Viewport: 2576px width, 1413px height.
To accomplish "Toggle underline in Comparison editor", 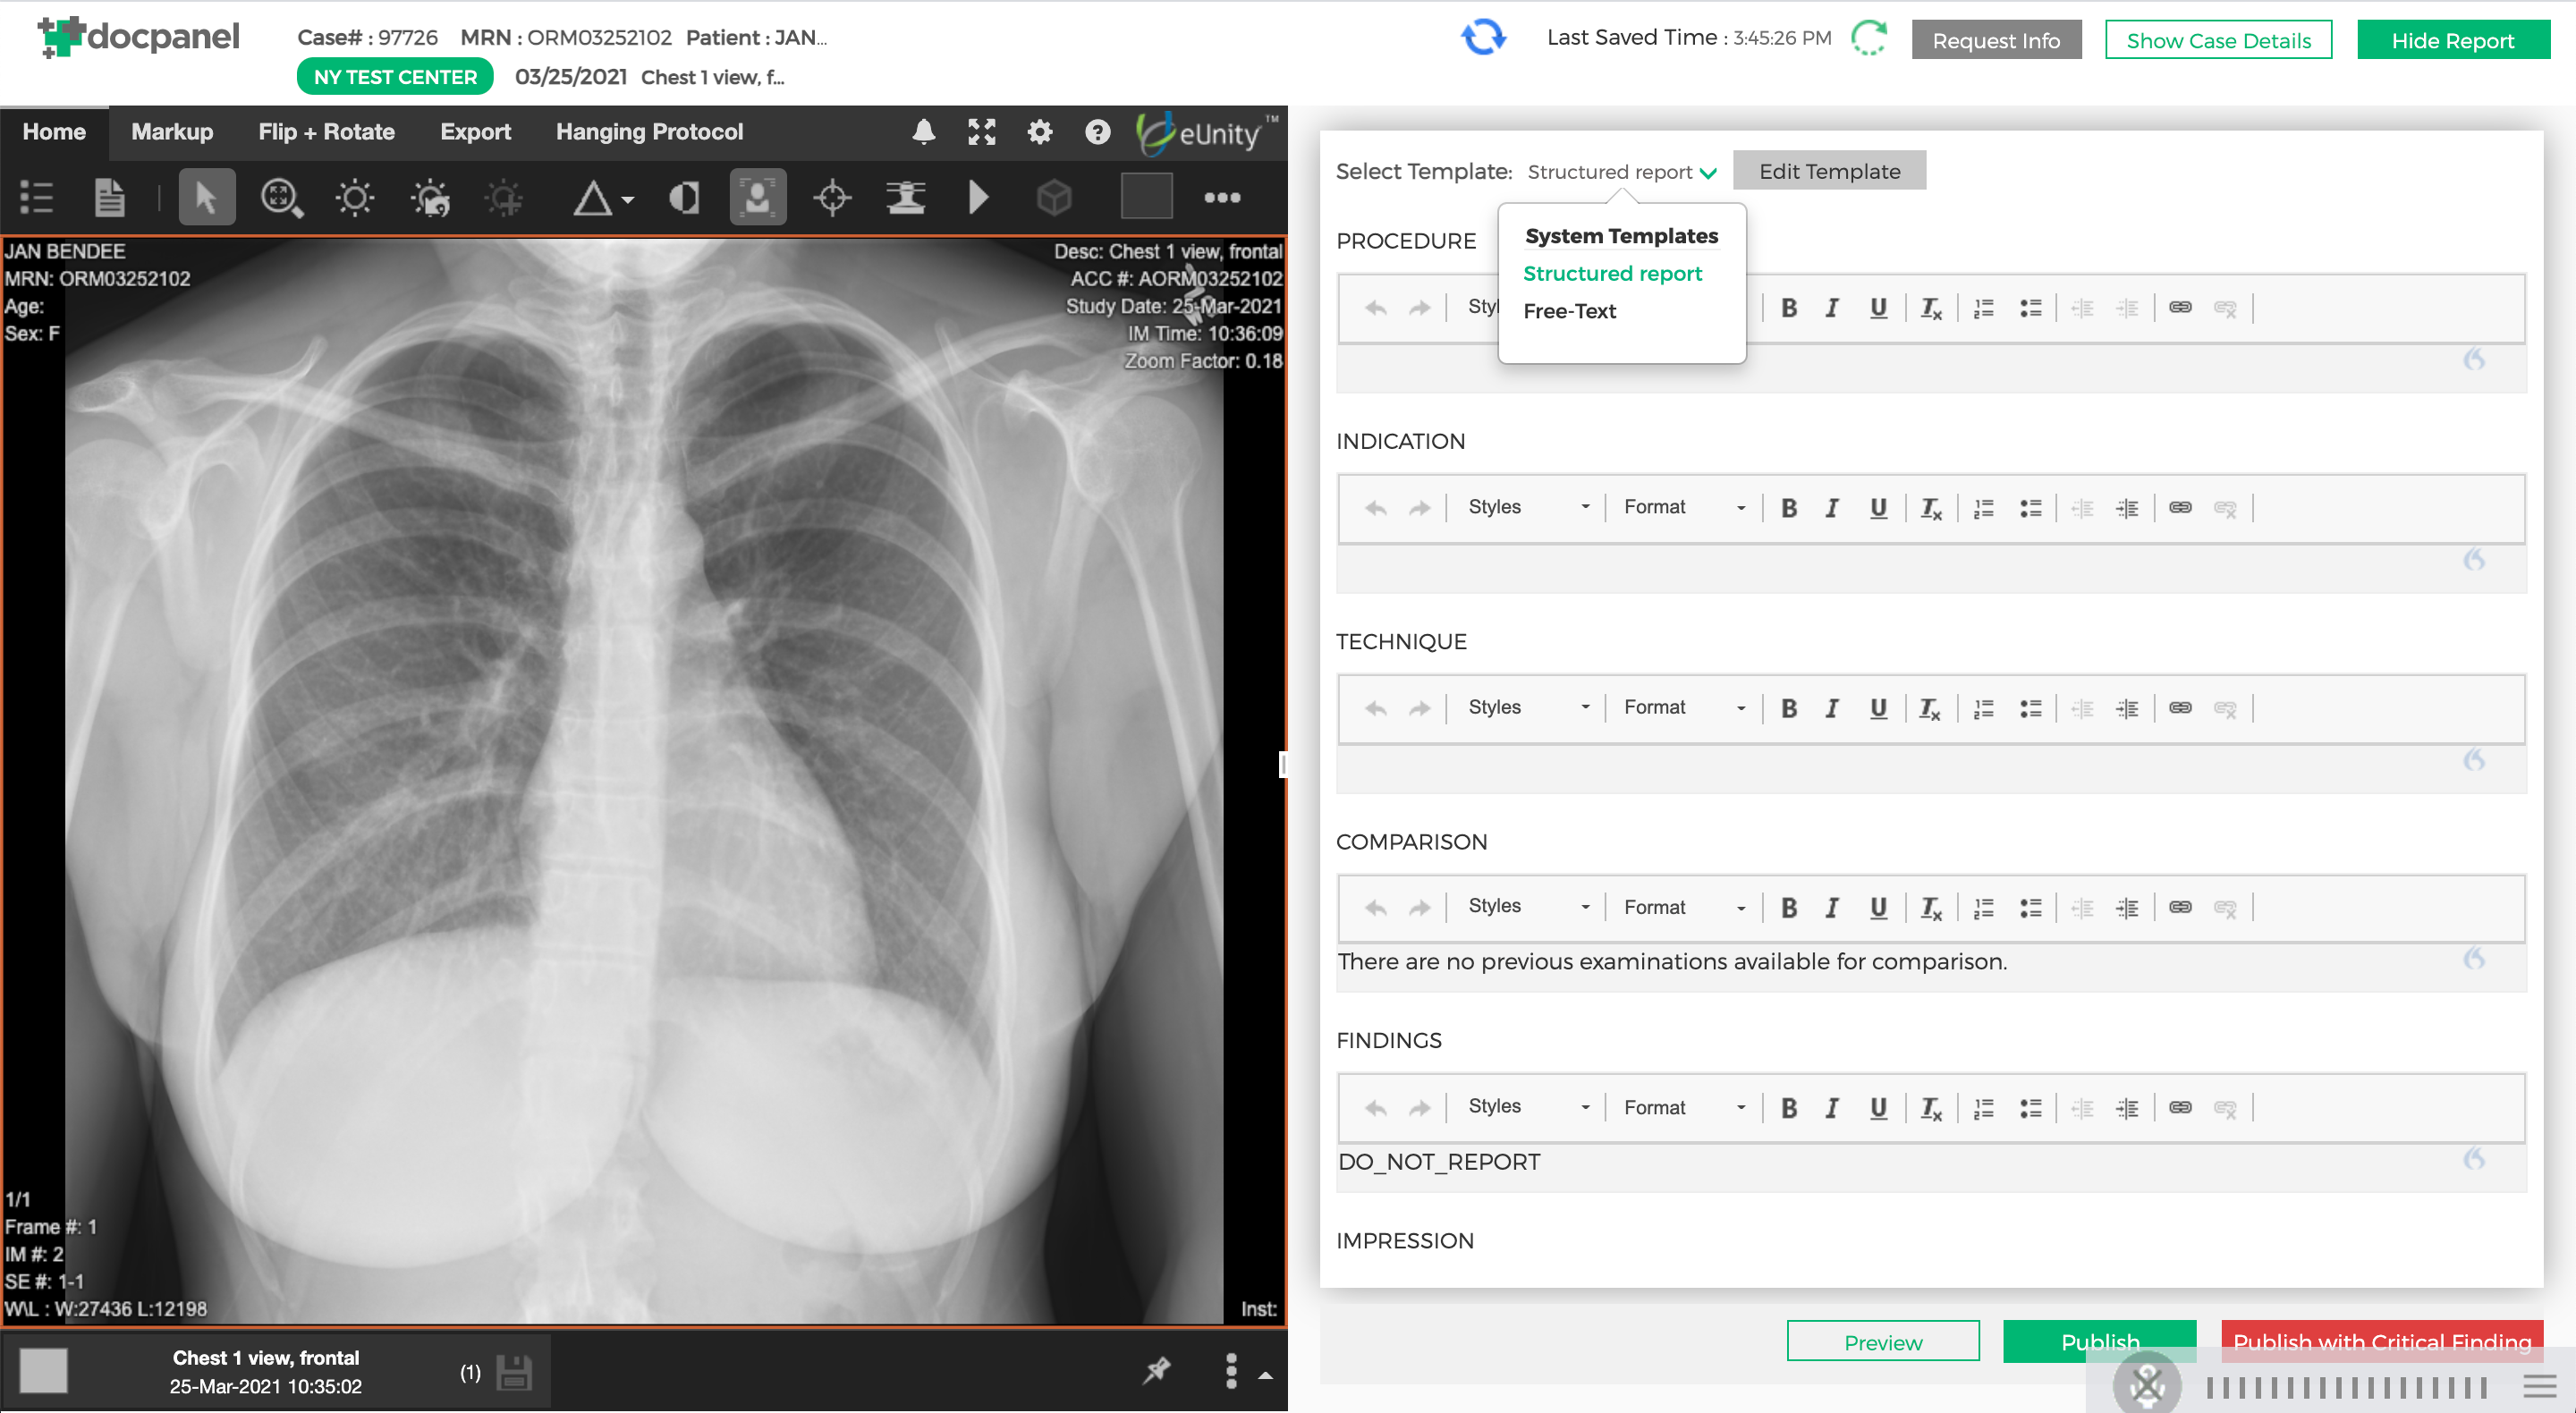I will [x=1878, y=908].
